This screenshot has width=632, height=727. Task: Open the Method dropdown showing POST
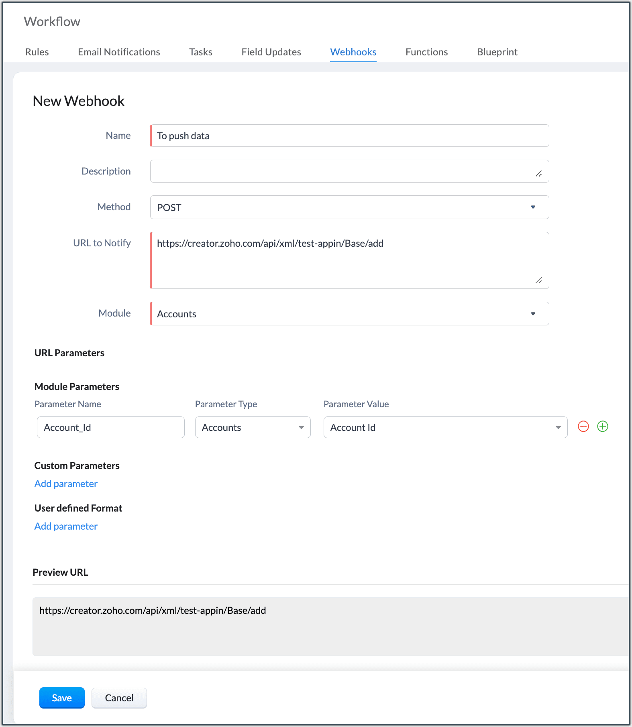click(x=349, y=207)
